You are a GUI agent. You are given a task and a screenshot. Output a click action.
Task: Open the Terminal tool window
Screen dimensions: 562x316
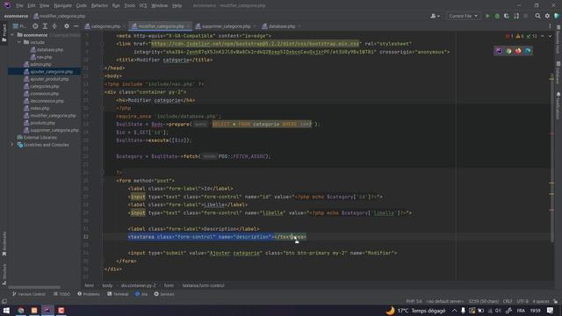coord(118,294)
